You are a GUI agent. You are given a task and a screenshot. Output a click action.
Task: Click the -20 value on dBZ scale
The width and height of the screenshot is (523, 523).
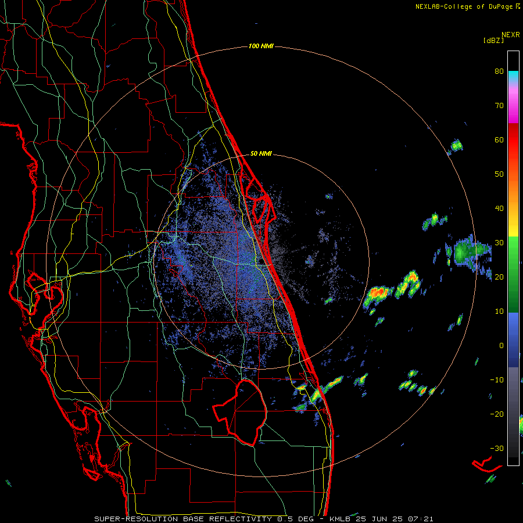(x=497, y=414)
